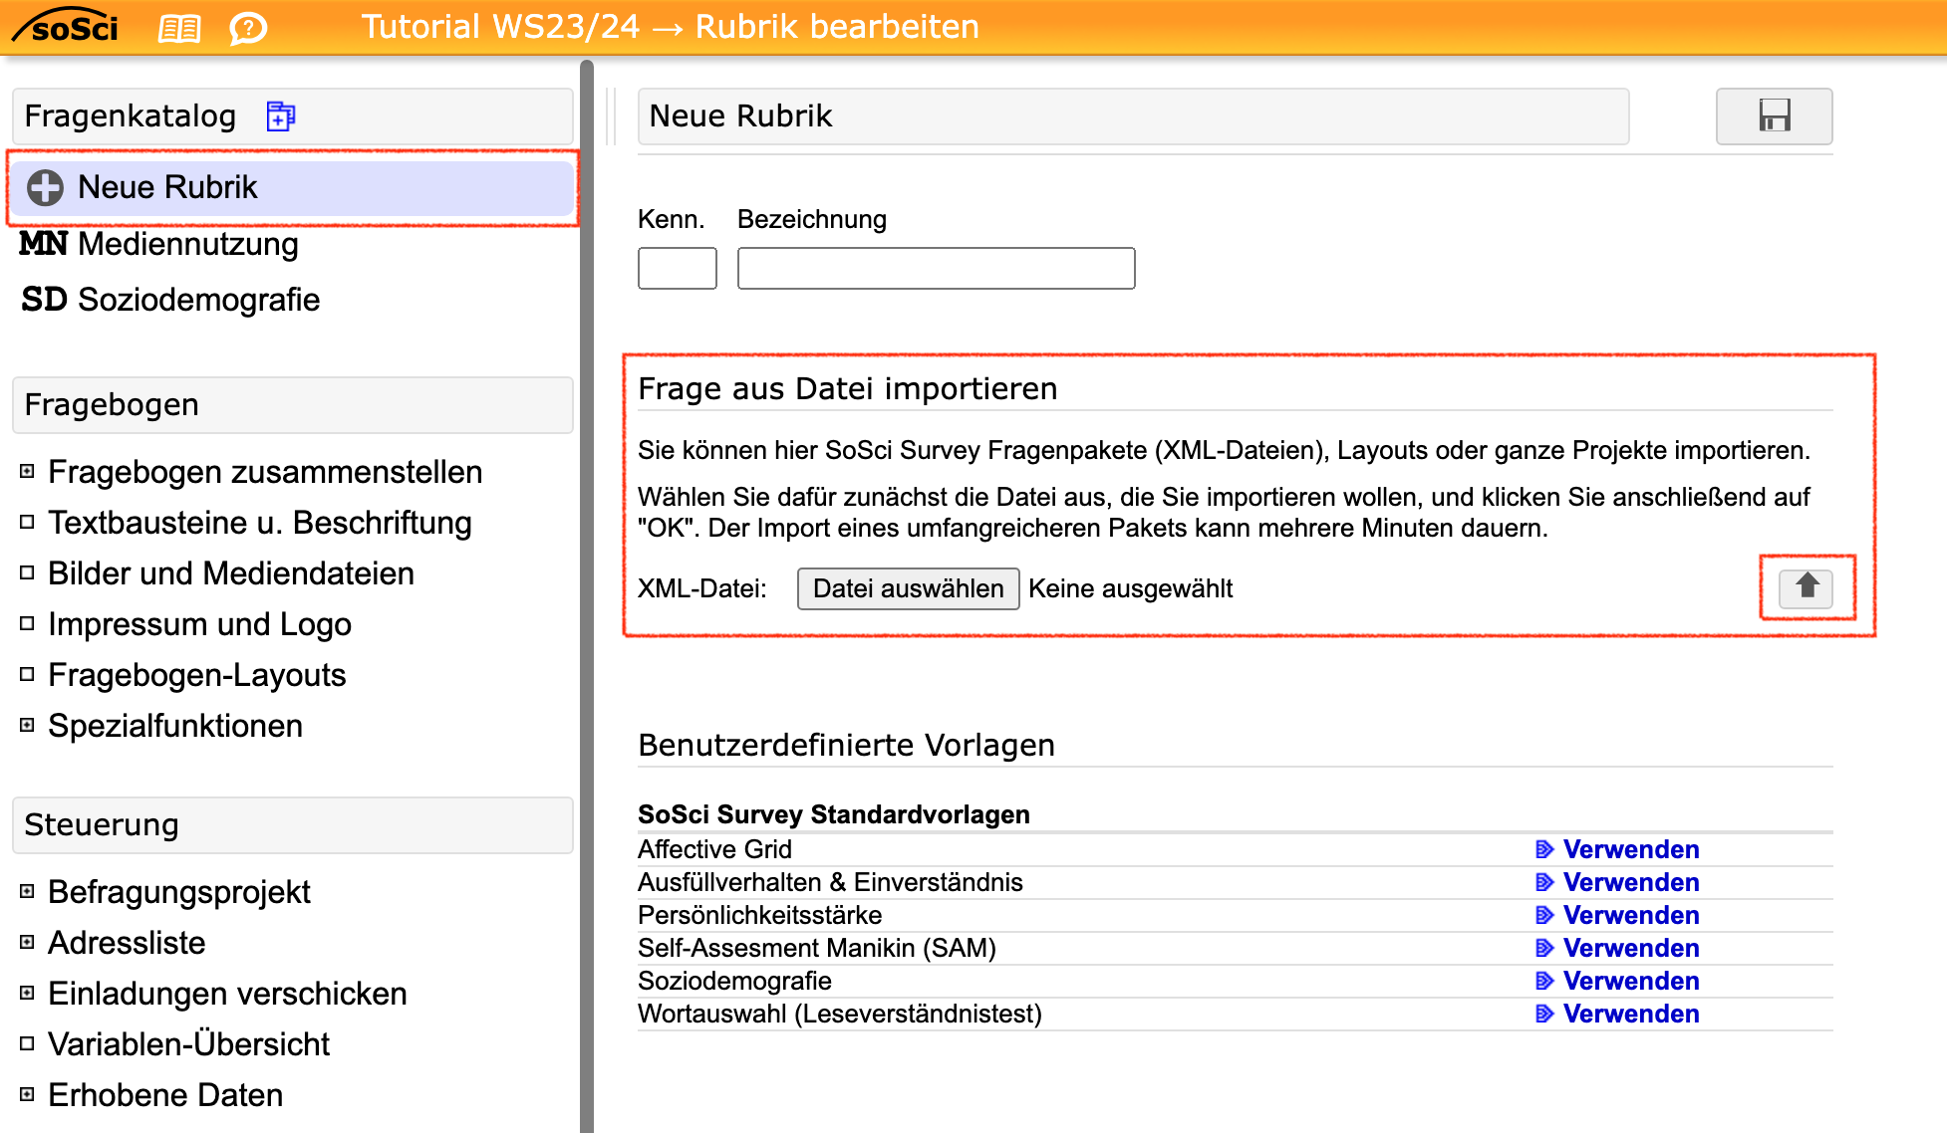Expand the Befragungsprojekt entry
The height and width of the screenshot is (1133, 1947).
[x=27, y=891]
